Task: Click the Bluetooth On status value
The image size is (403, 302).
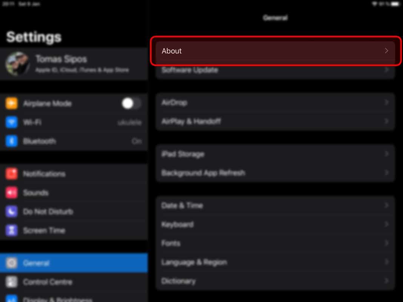Action: pyautogui.click(x=137, y=141)
